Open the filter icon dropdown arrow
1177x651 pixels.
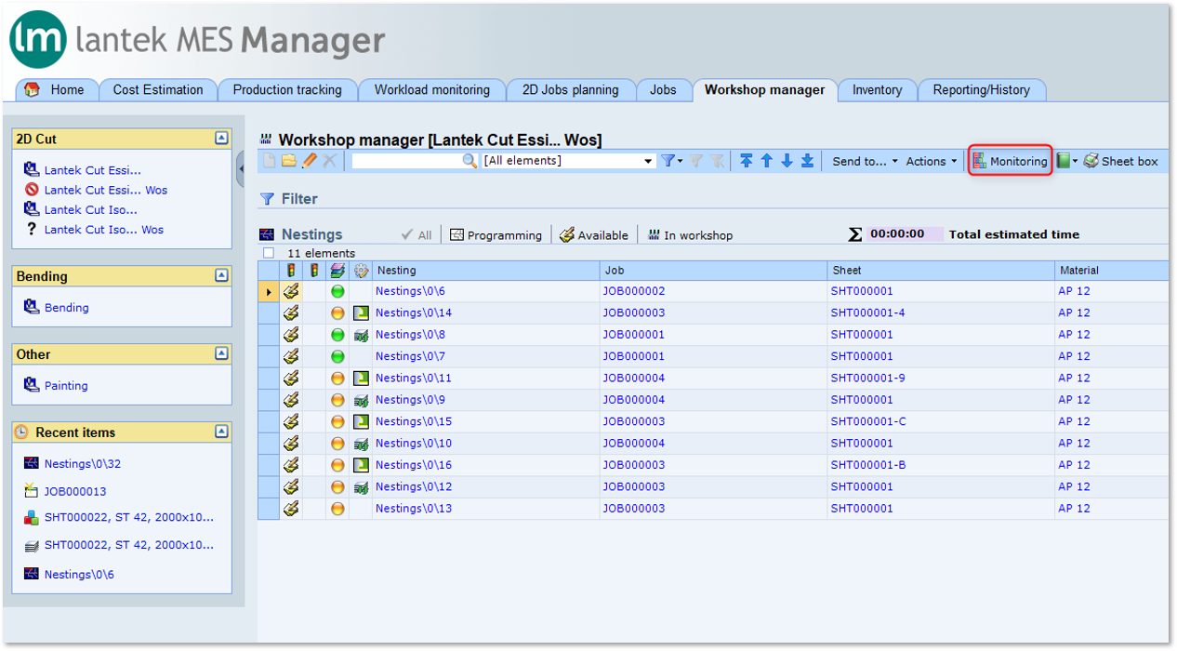(681, 162)
